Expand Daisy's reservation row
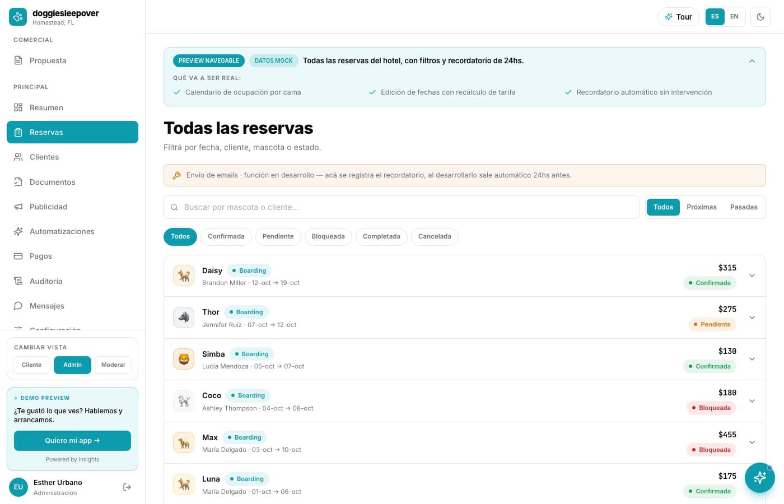 pos(464,276)
